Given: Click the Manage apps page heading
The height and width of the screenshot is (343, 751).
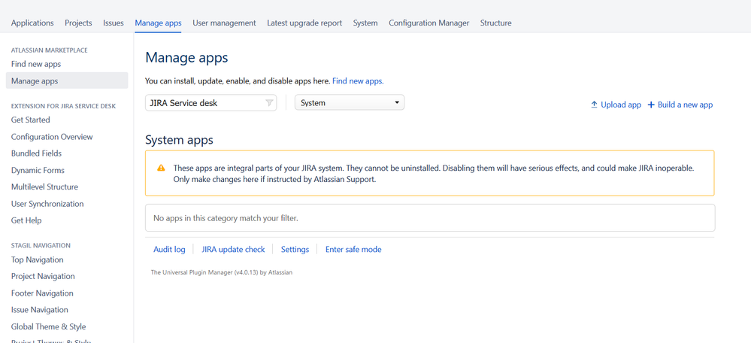Looking at the screenshot, I should coord(186,58).
